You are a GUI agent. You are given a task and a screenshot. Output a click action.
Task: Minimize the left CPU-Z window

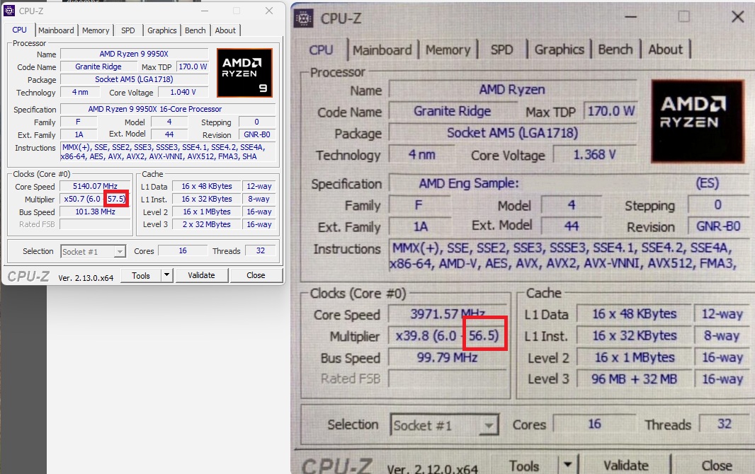(x=205, y=11)
